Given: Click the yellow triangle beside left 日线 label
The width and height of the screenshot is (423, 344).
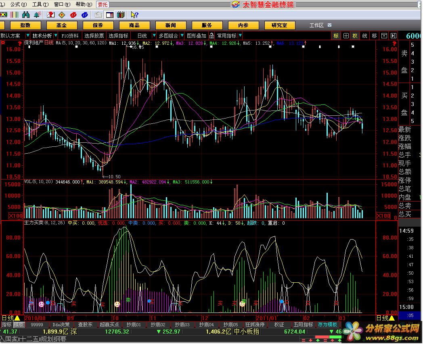Looking at the screenshot, I should coord(17,318).
